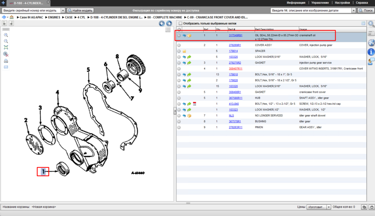Open red part number 308407R11 link
The image size is (375, 216).
235,68
